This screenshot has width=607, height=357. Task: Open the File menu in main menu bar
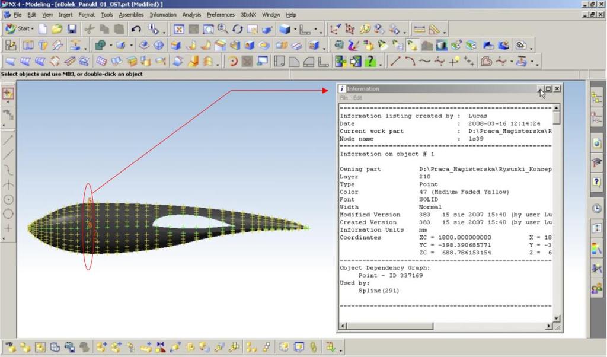click(x=17, y=15)
